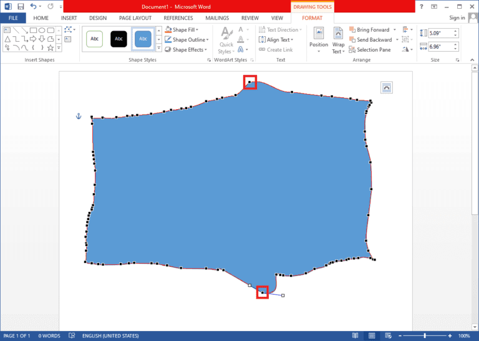Expand the shapes gallery More arrow
Screen dimensions: 479x341
tap(59, 48)
